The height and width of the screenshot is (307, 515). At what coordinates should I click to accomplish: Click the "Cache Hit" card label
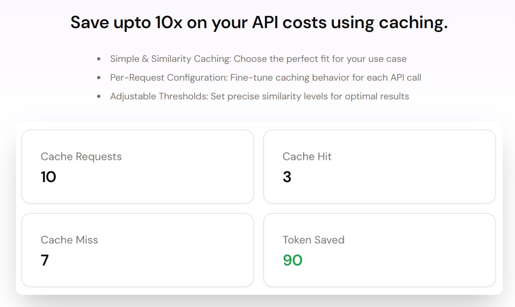(x=307, y=157)
